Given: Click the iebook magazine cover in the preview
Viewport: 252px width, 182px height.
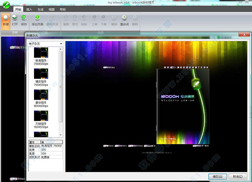Looking at the screenshot, I should (183, 107).
